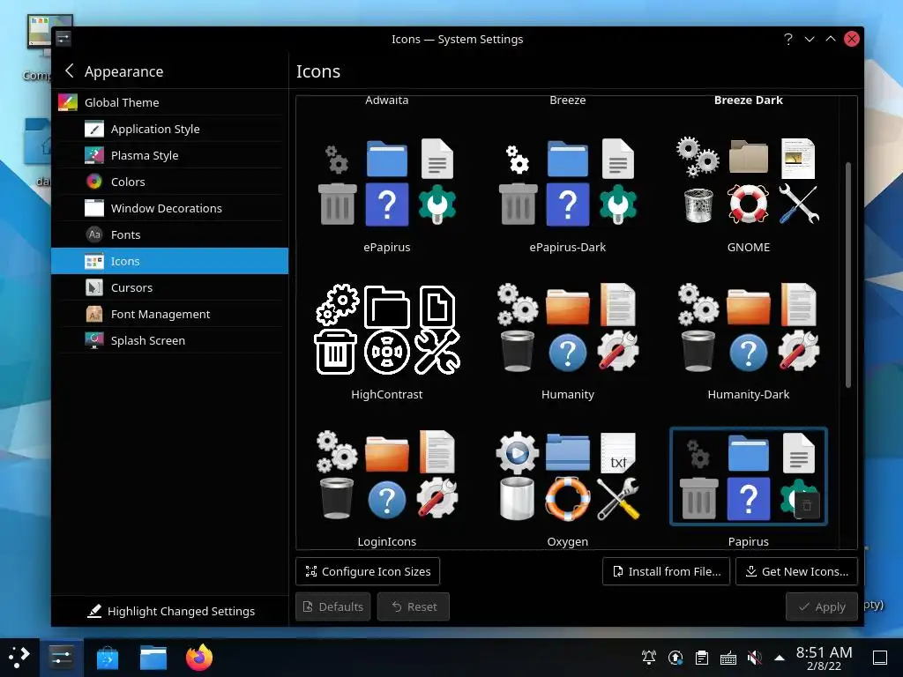Open Window Decorations settings
This screenshot has height=677, width=903.
click(x=170, y=208)
